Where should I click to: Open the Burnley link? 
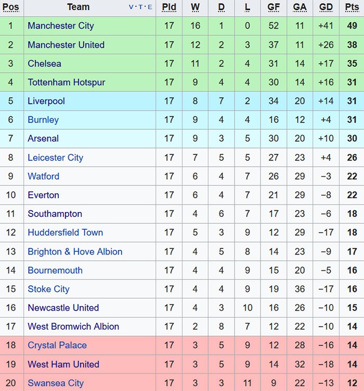coord(43,120)
